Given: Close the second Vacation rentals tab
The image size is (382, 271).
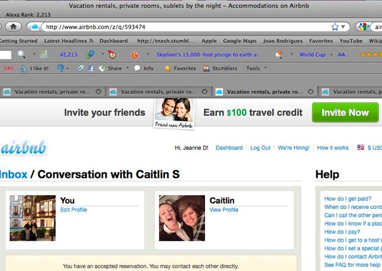Looking at the screenshot, I should [204, 92].
